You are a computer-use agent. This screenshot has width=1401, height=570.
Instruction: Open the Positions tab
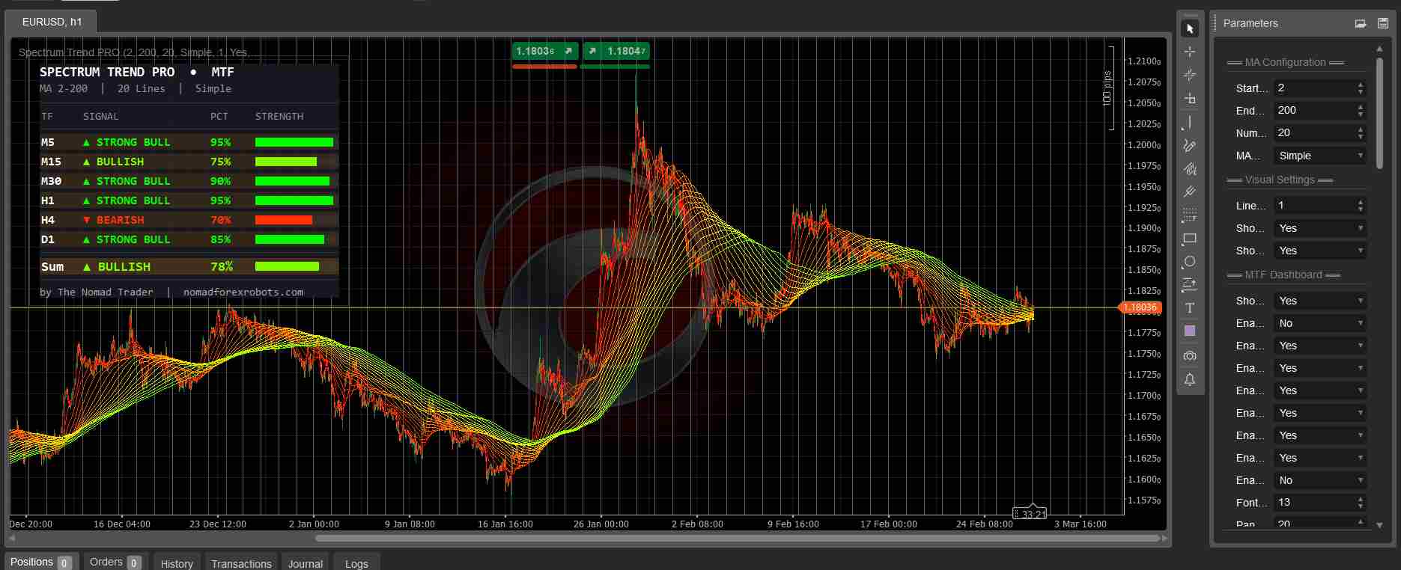click(x=40, y=562)
